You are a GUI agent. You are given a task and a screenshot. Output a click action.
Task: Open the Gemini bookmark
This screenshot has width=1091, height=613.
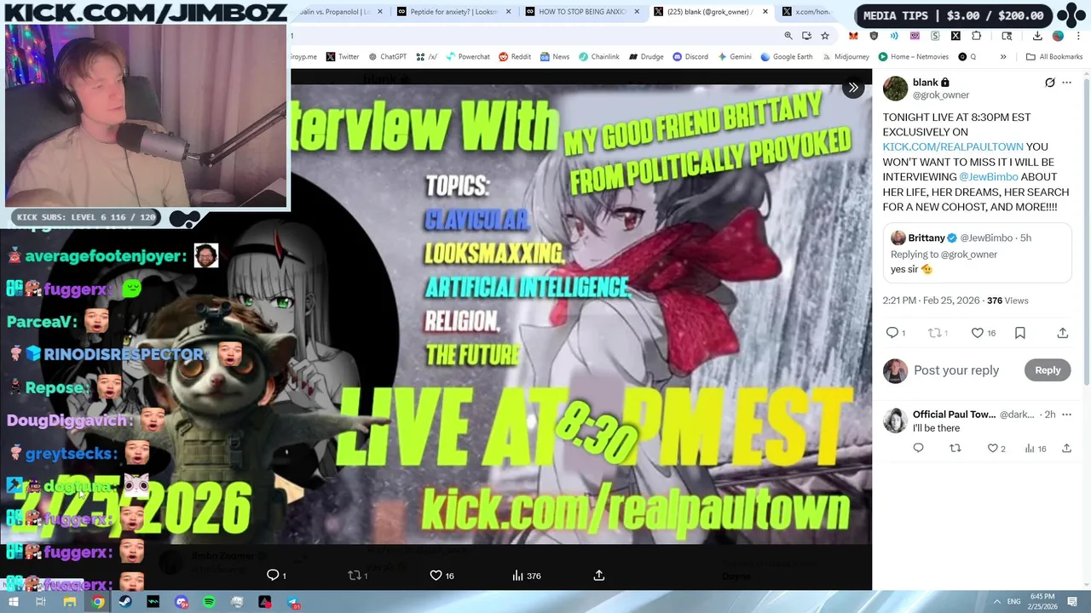pos(734,57)
